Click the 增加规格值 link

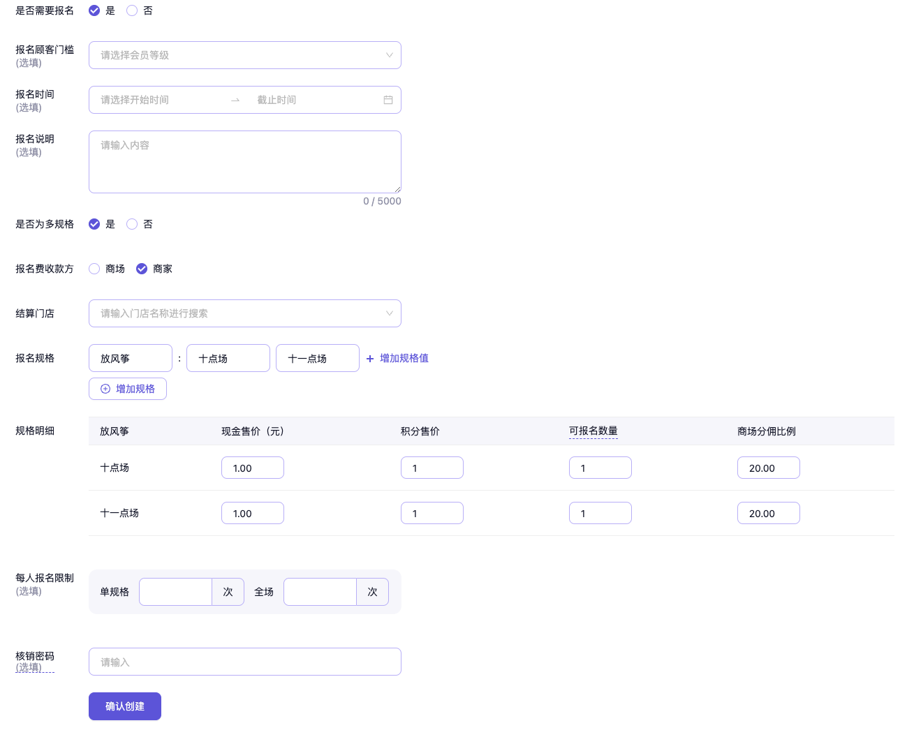point(404,358)
